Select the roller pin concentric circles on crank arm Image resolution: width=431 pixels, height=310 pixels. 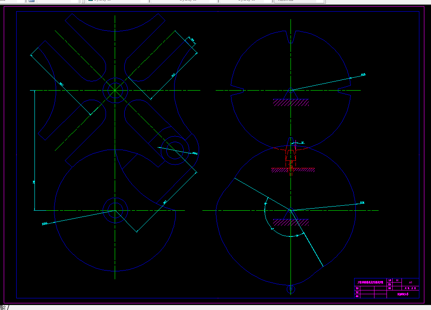tap(175, 150)
